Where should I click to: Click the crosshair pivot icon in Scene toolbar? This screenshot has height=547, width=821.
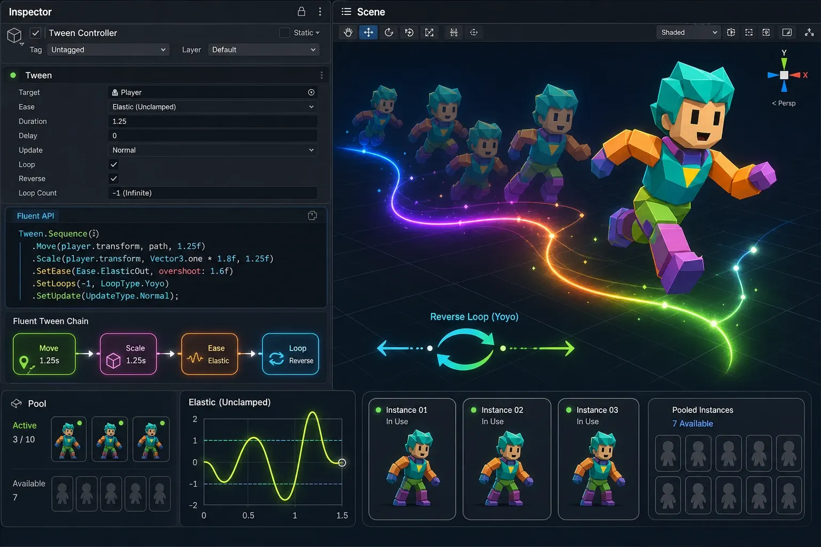click(x=474, y=33)
